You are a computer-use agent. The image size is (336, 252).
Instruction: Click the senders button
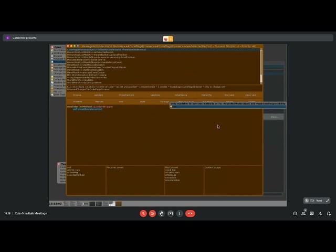[x=99, y=95]
